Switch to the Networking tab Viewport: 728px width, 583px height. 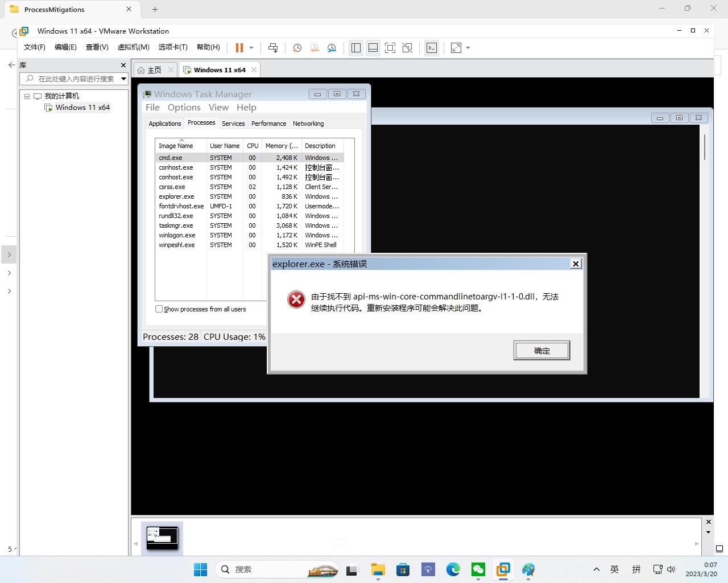click(308, 124)
